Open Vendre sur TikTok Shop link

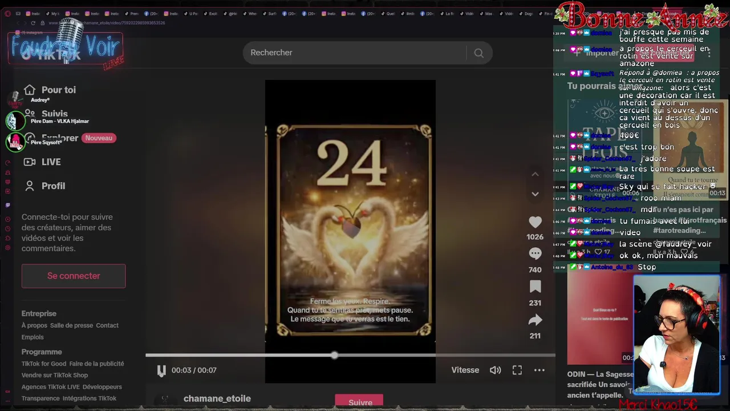pyautogui.click(x=55, y=375)
